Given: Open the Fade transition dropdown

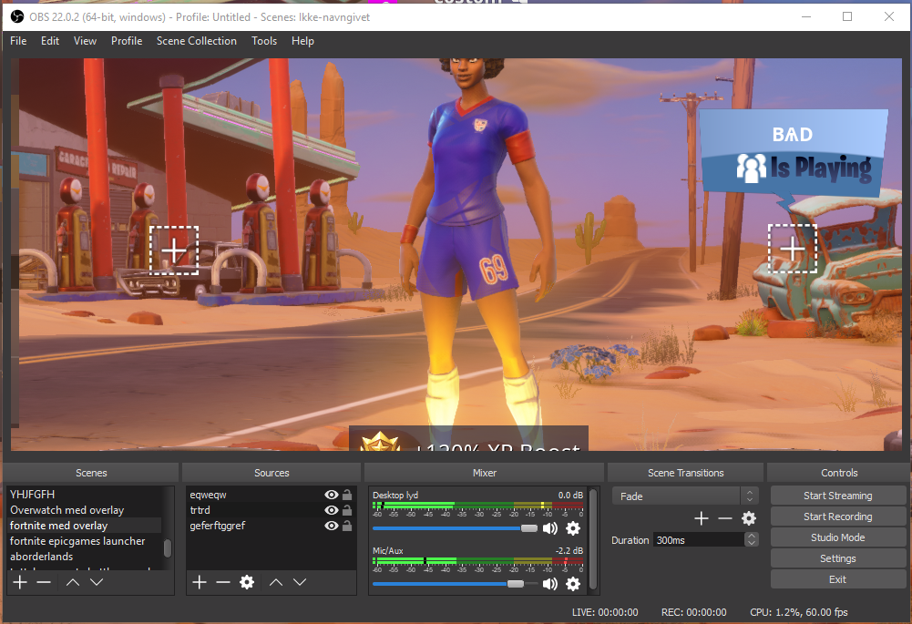Looking at the screenshot, I should point(683,496).
